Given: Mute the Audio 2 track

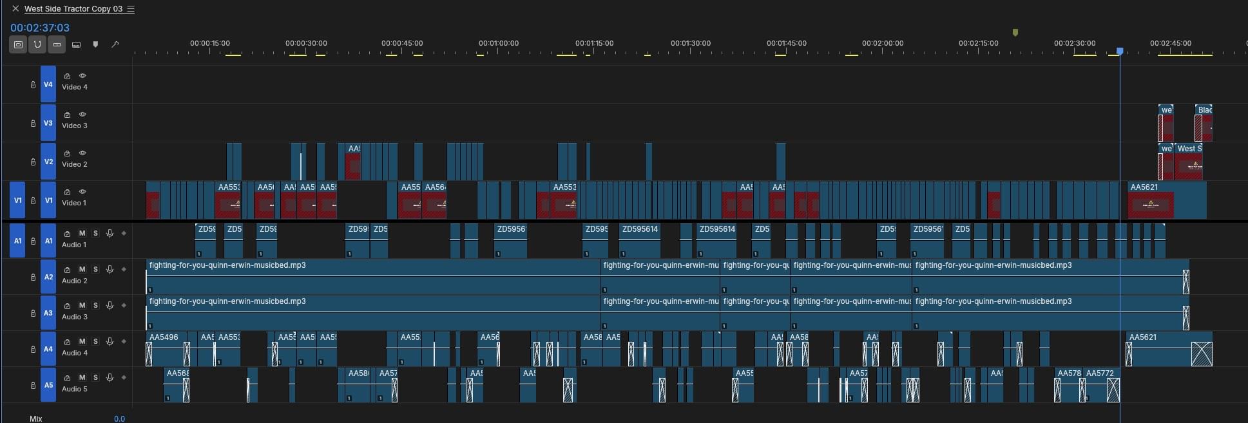Looking at the screenshot, I should pos(82,269).
